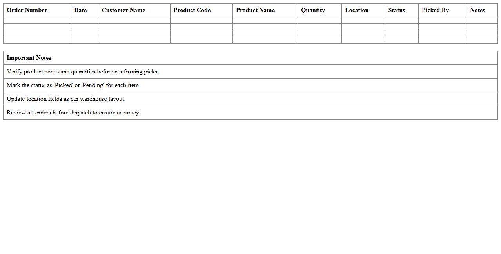Click the Status column header
Image resolution: width=501 pixels, height=254 pixels.
[x=396, y=10]
